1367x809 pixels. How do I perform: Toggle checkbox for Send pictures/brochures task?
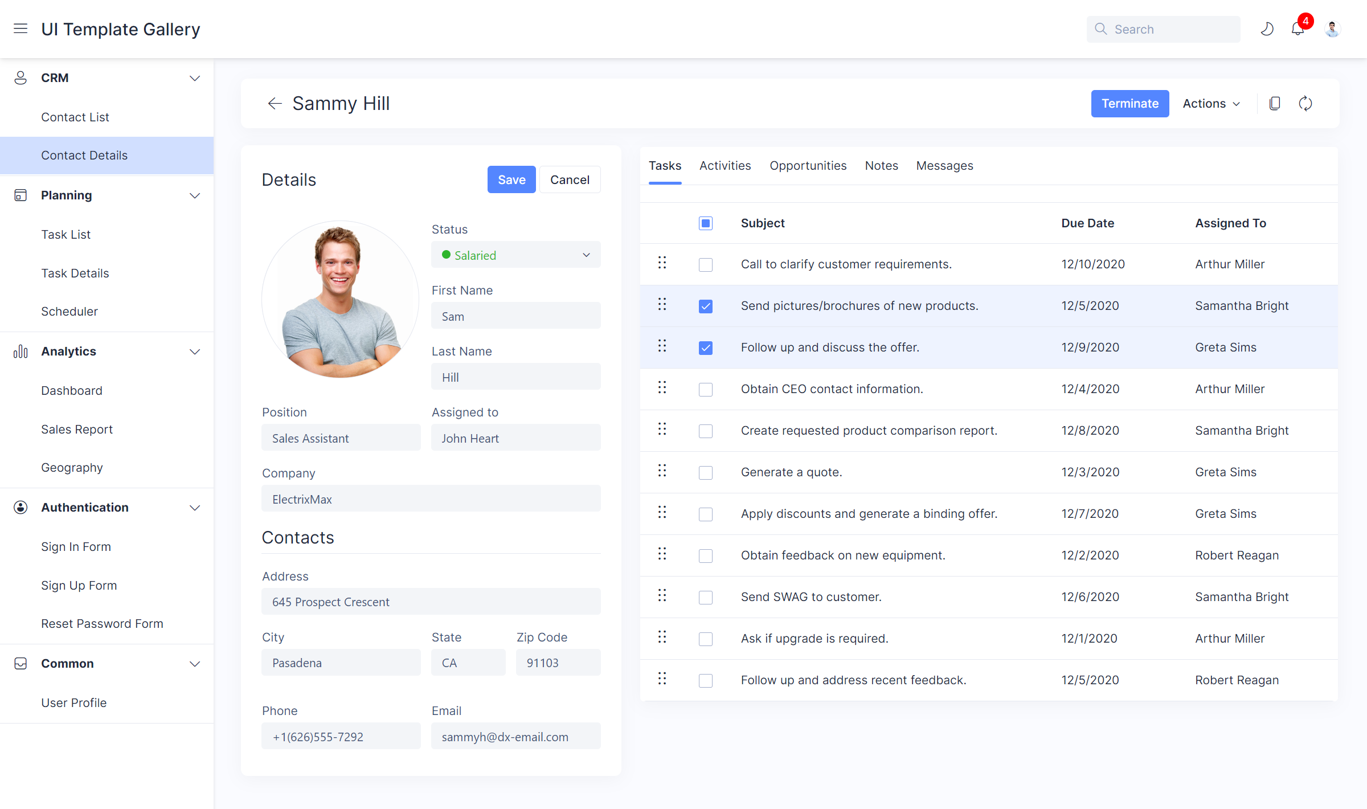tap(706, 307)
